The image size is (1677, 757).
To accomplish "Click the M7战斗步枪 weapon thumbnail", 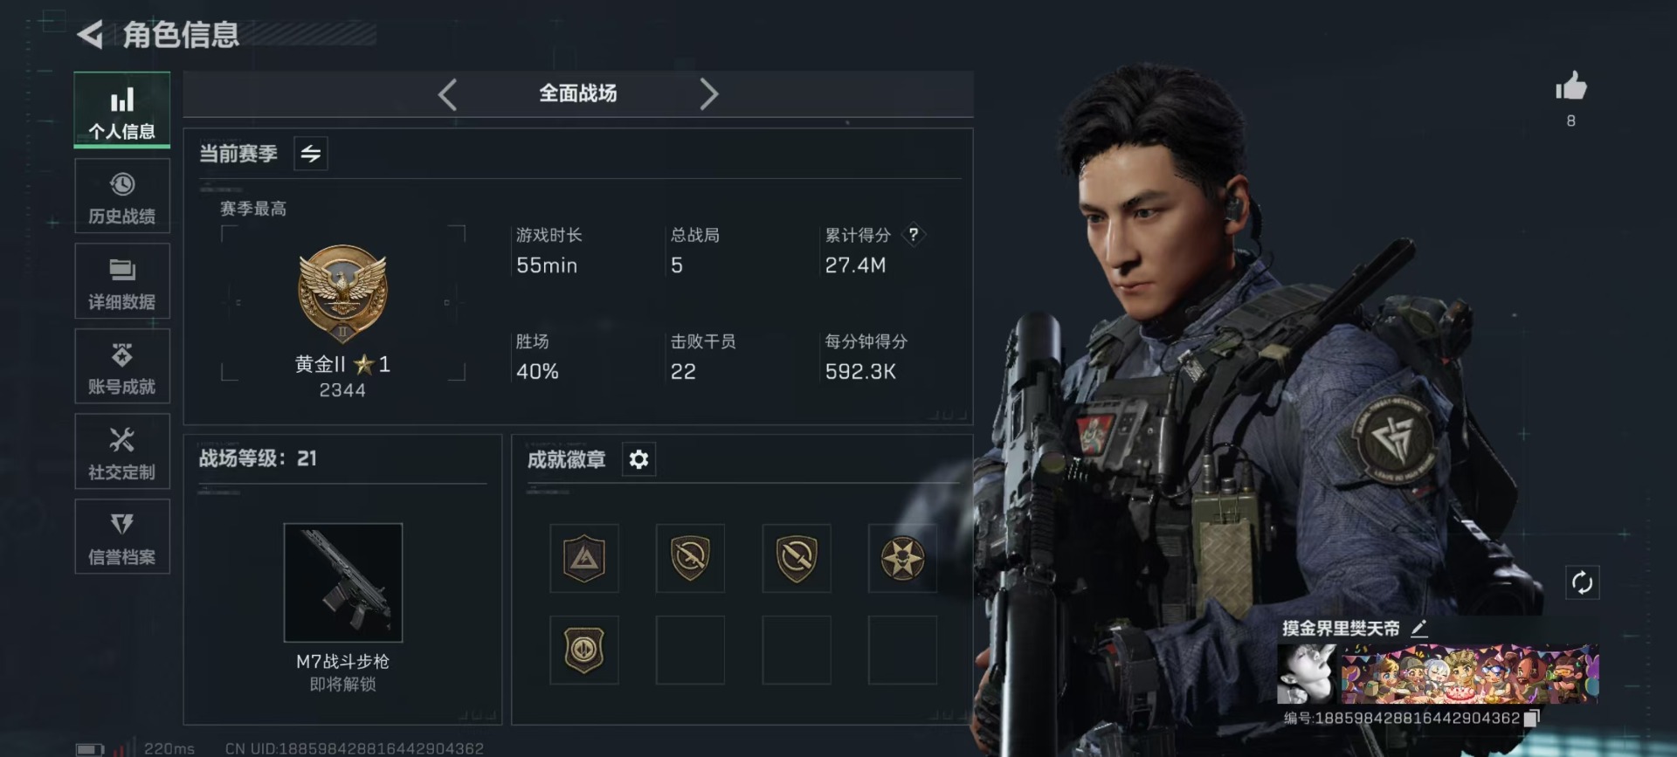I will 343,582.
